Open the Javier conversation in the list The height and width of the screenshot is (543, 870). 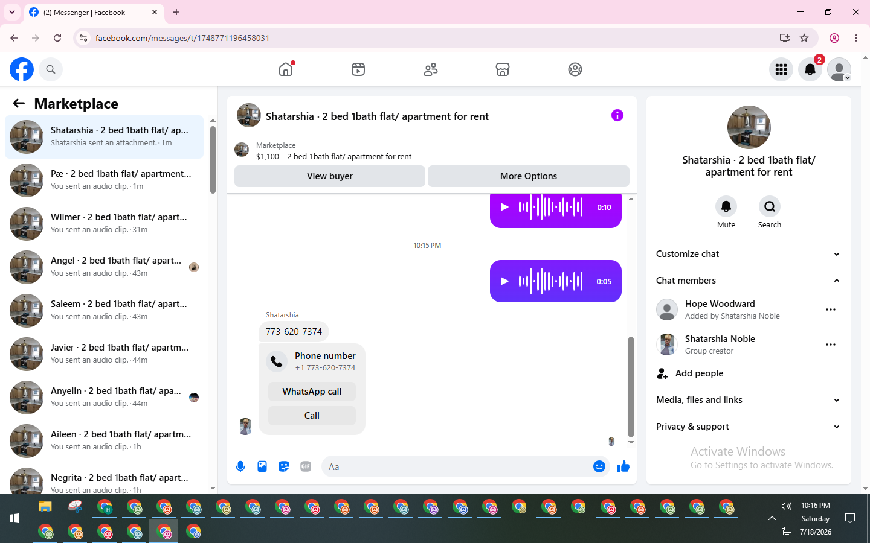104,354
